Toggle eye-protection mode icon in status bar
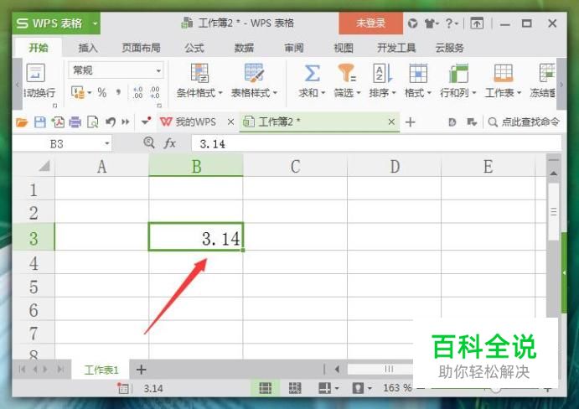579x409 pixels. coord(358,388)
